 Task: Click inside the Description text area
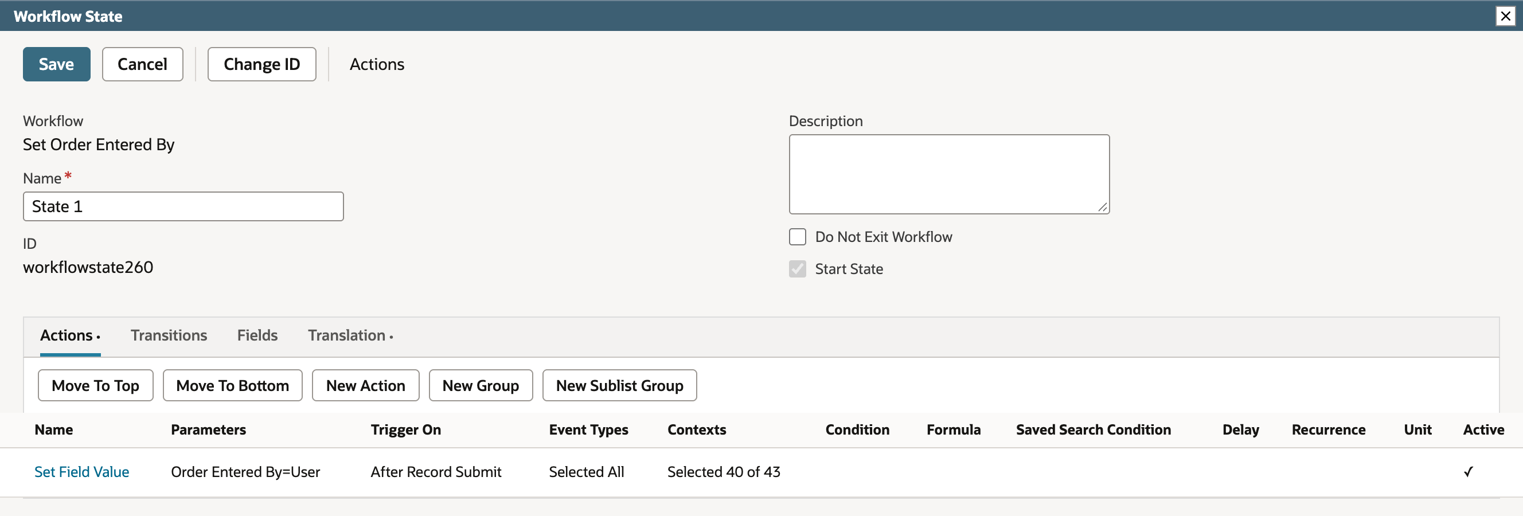[949, 174]
